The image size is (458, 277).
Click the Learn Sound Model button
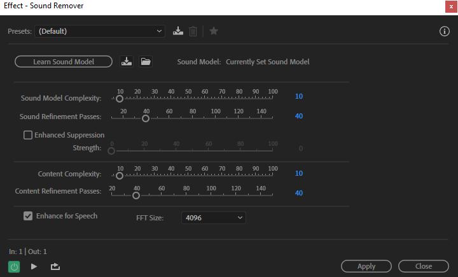point(64,62)
